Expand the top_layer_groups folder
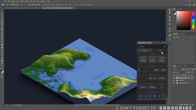 (x=175, y=78)
